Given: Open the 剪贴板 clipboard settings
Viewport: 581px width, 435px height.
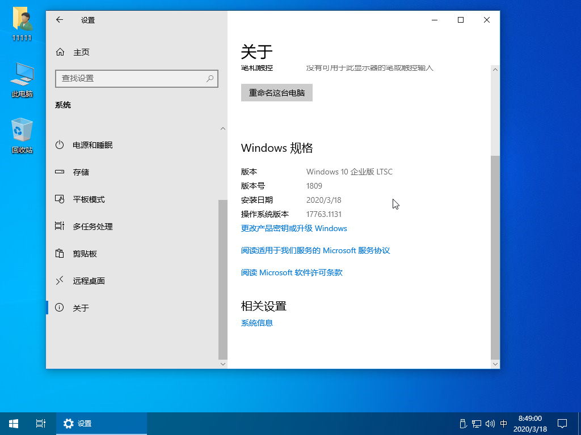Looking at the screenshot, I should click(85, 254).
